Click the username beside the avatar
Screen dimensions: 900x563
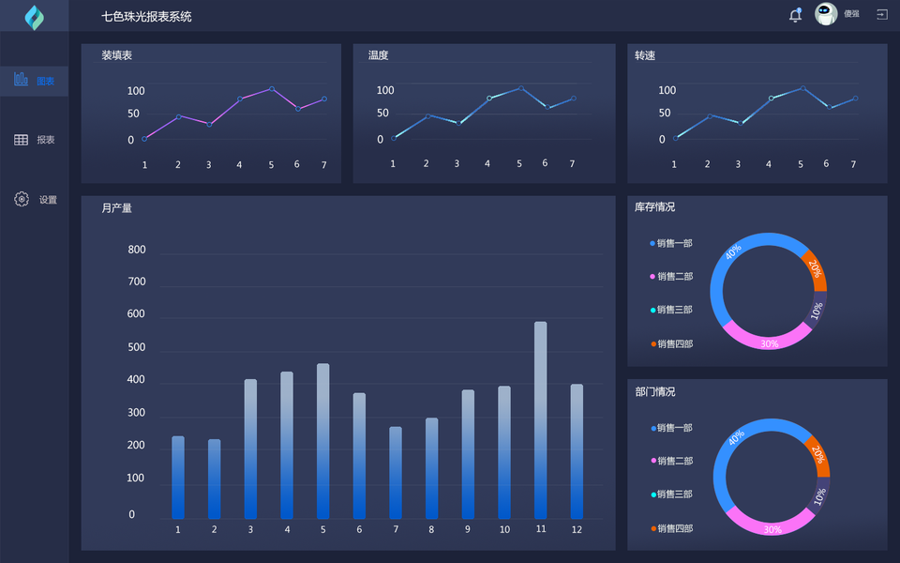coord(851,14)
